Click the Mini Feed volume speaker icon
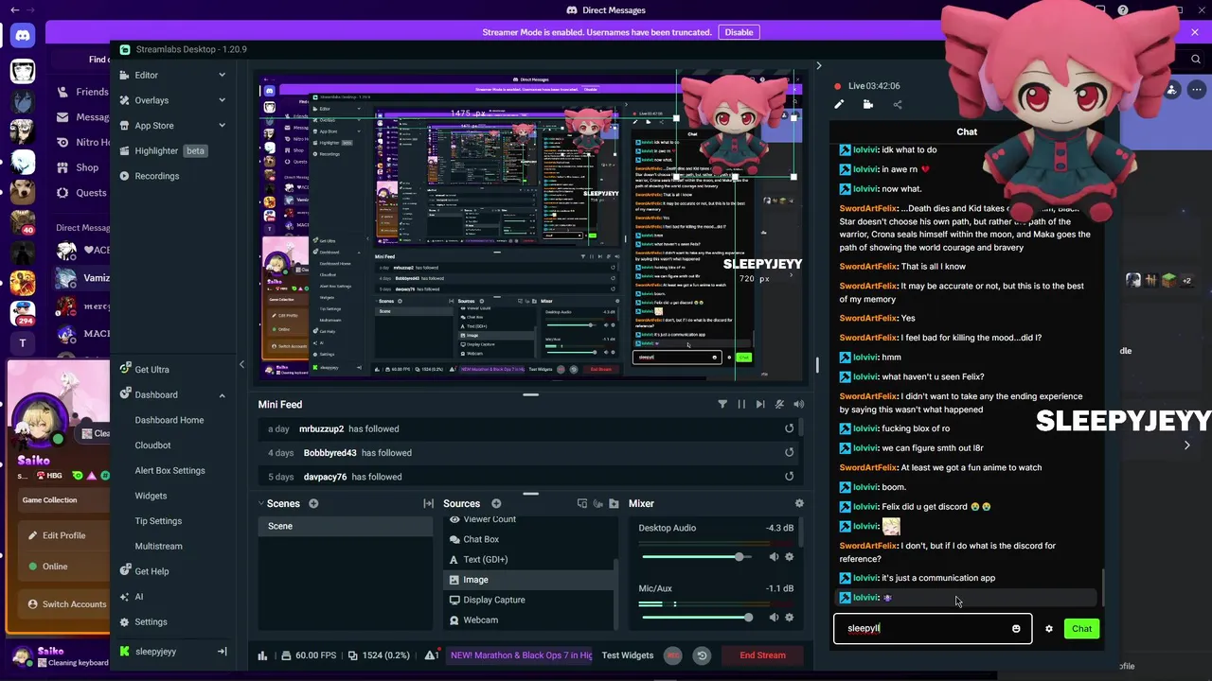 tap(798, 404)
